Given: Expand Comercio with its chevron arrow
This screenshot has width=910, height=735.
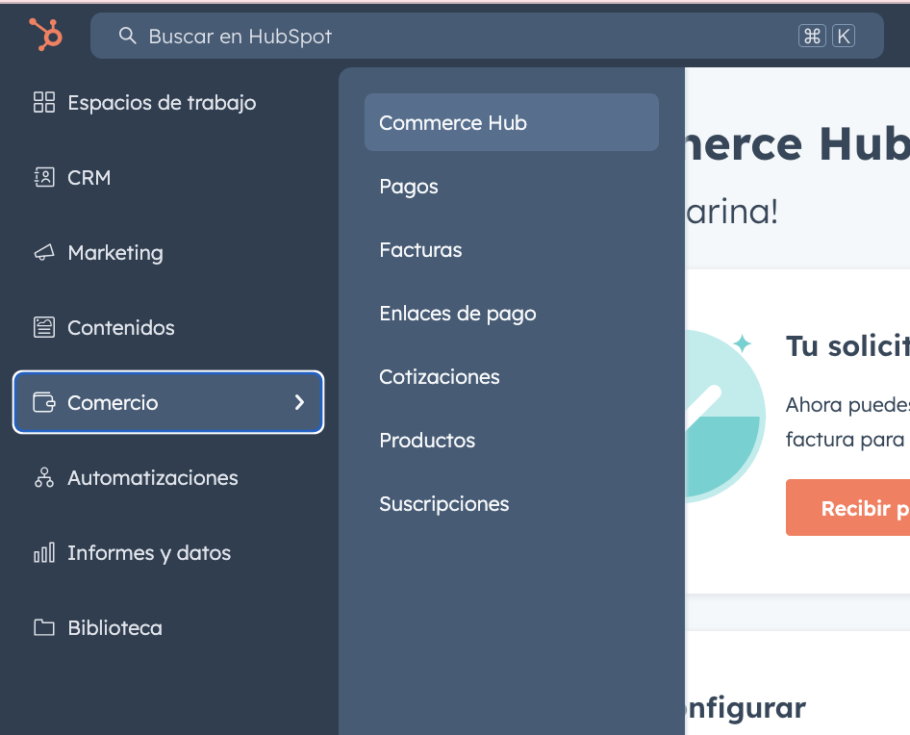Looking at the screenshot, I should pyautogui.click(x=300, y=403).
